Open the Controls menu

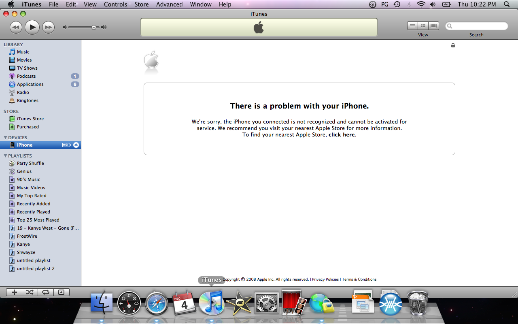tap(115, 4)
